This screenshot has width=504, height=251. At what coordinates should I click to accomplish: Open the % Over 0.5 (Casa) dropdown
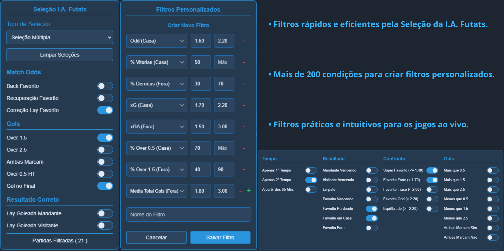pos(157,148)
